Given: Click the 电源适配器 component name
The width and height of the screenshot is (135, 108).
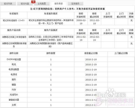Looking at the screenshot, I should pos(14,69).
